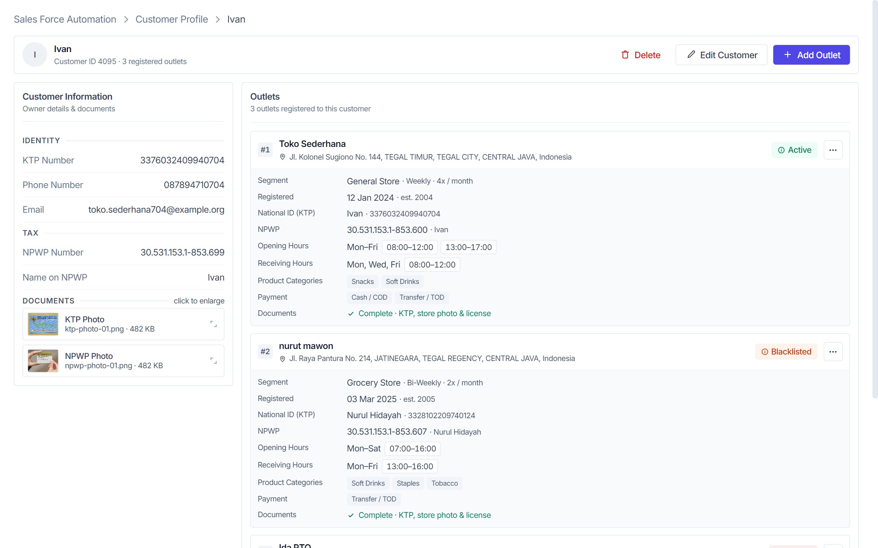The height and width of the screenshot is (548, 878).
Task: Click 'click to enlarge' hint text
Action: click(199, 301)
